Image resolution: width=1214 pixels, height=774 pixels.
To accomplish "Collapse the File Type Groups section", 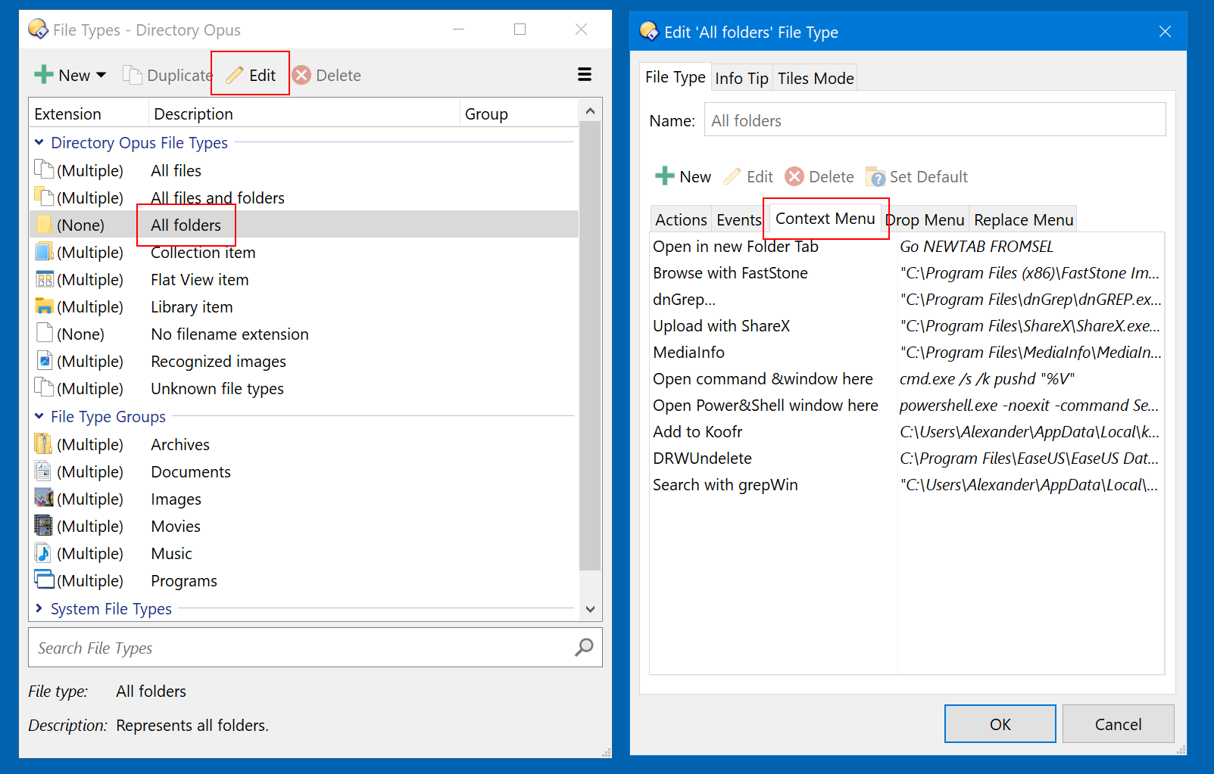I will click(x=39, y=416).
